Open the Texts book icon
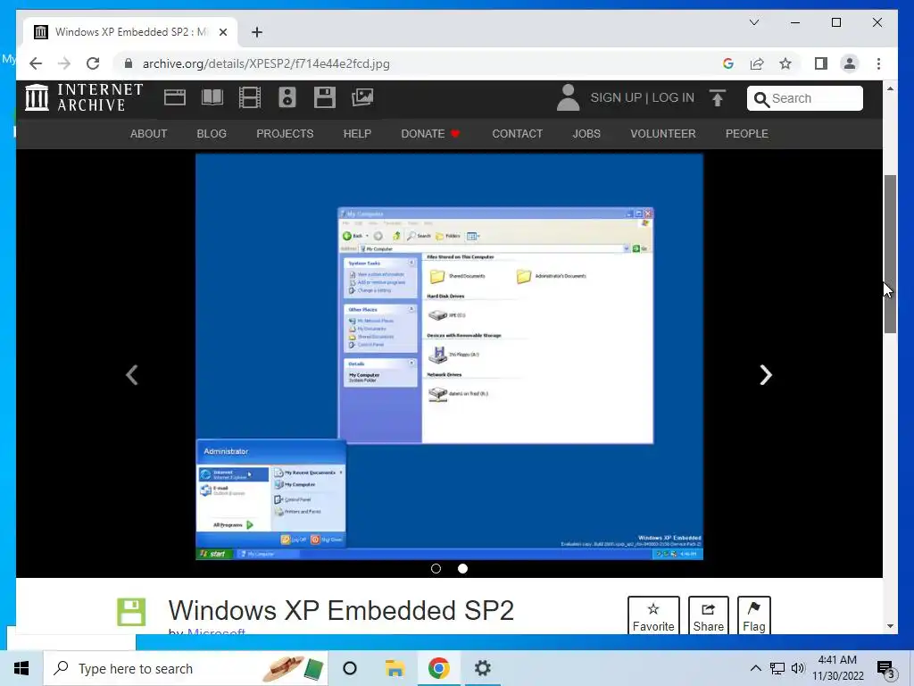Image resolution: width=914 pixels, height=686 pixels. 212,97
